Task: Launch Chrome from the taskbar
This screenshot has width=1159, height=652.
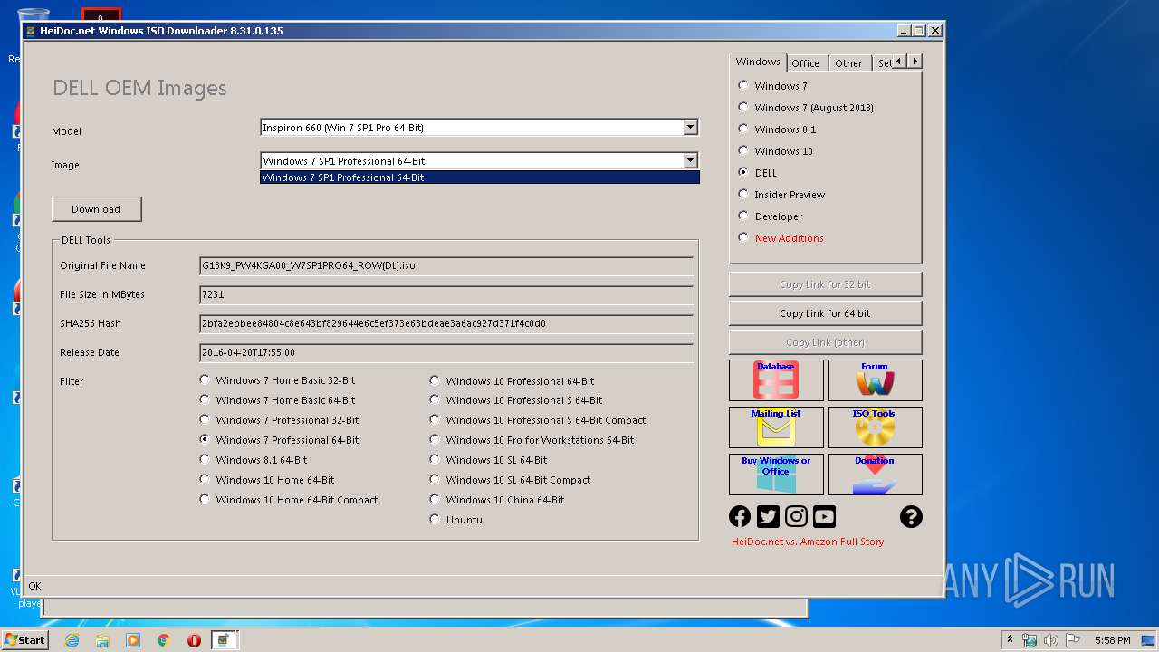Action: click(x=164, y=640)
